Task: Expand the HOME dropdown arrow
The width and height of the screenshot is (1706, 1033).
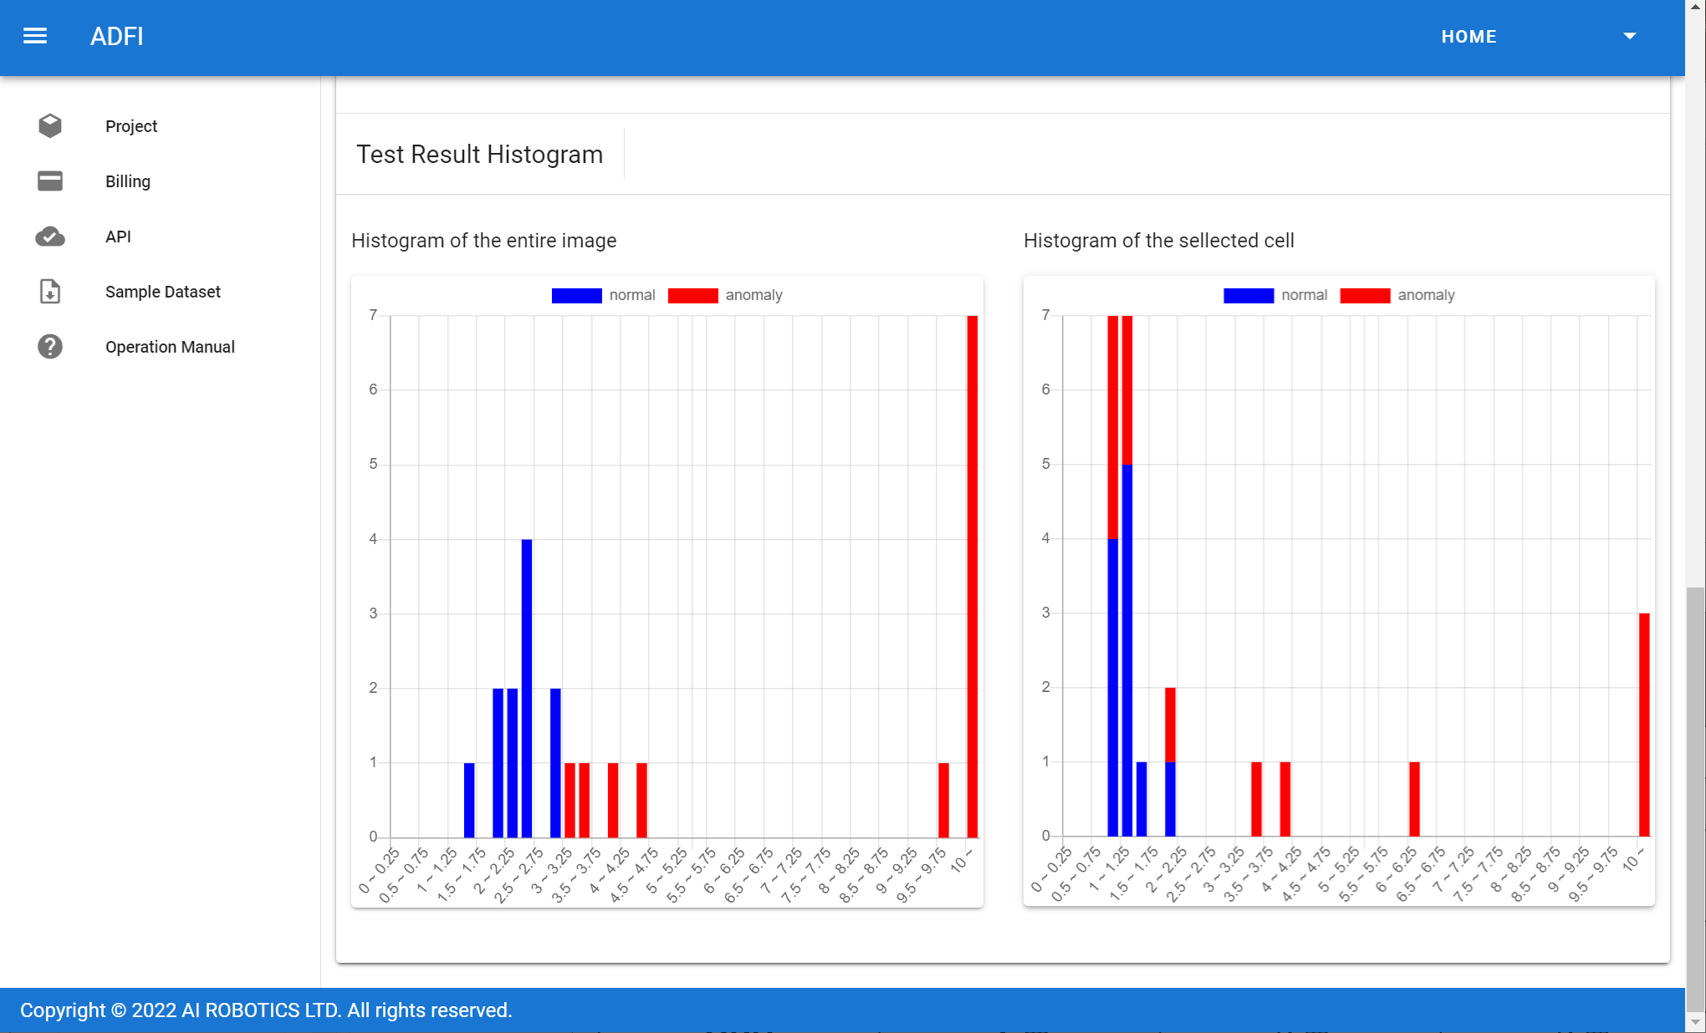Action: tap(1629, 36)
